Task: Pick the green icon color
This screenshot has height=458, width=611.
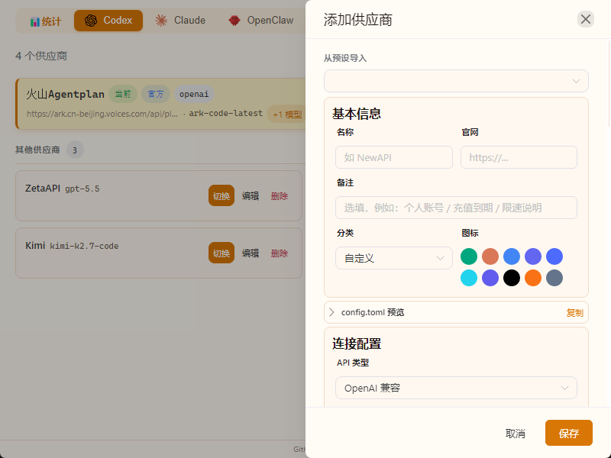Action: click(469, 256)
